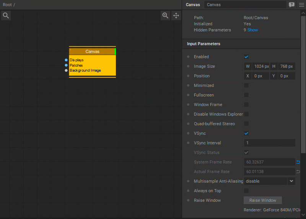The height and width of the screenshot is (219, 306).
Task: Click the Renderer GeForce 840M text
Action: pos(272,210)
